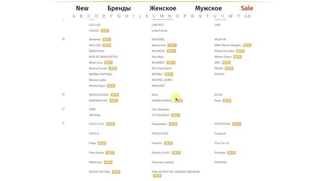Jump to letter M in alphabet index
Screen dimensions: 323x181
(161, 16)
